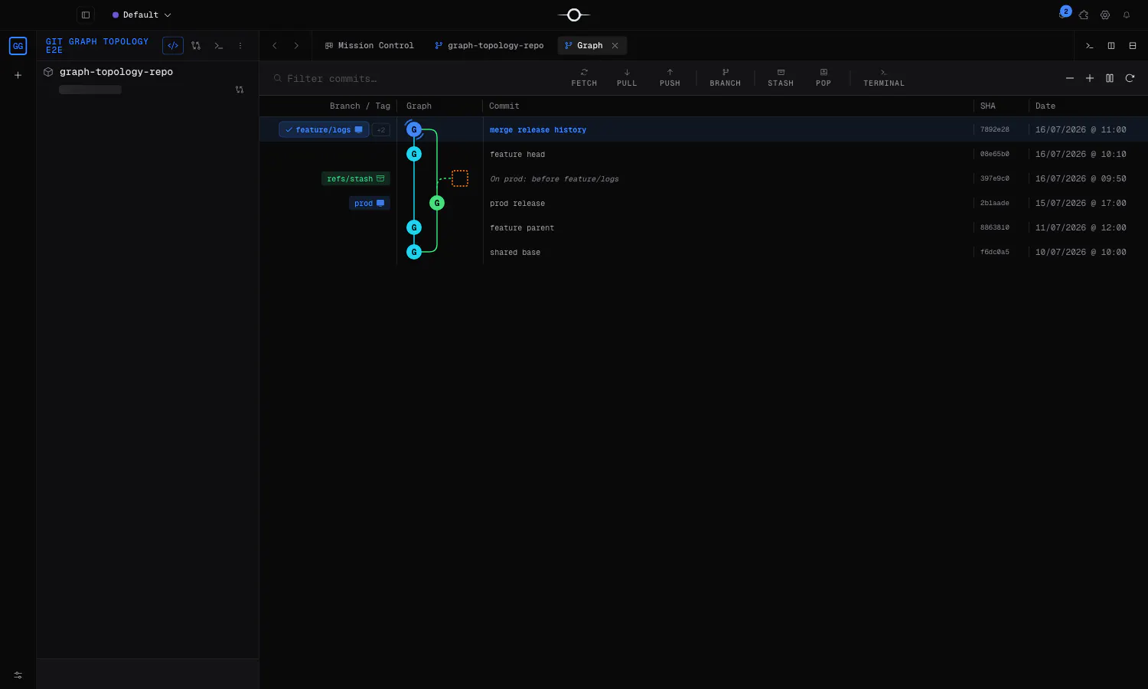Select the green prod release commit node
Image resolution: width=1148 pixels, height=689 pixels.
(437, 204)
